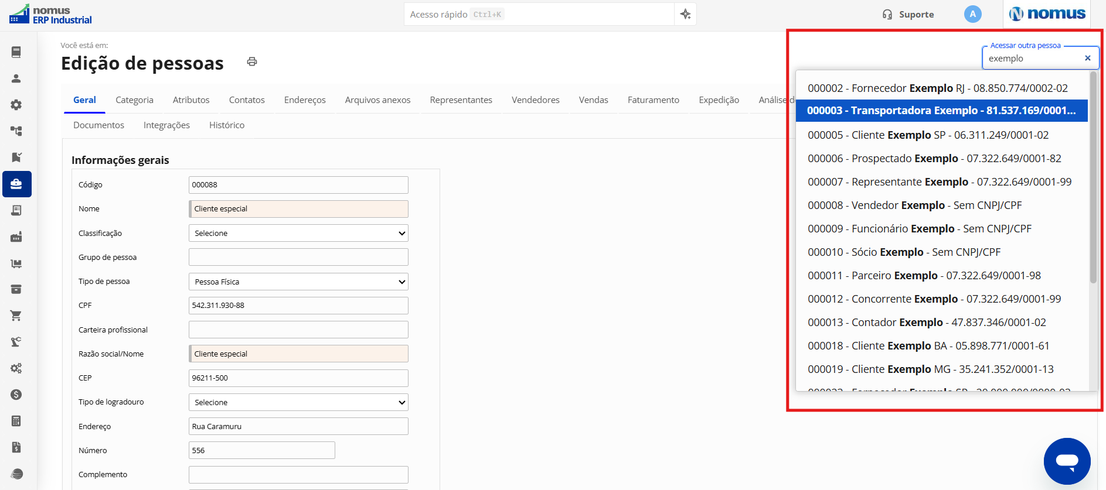Open the Vendas tab
The height and width of the screenshot is (490, 1106).
click(x=594, y=100)
